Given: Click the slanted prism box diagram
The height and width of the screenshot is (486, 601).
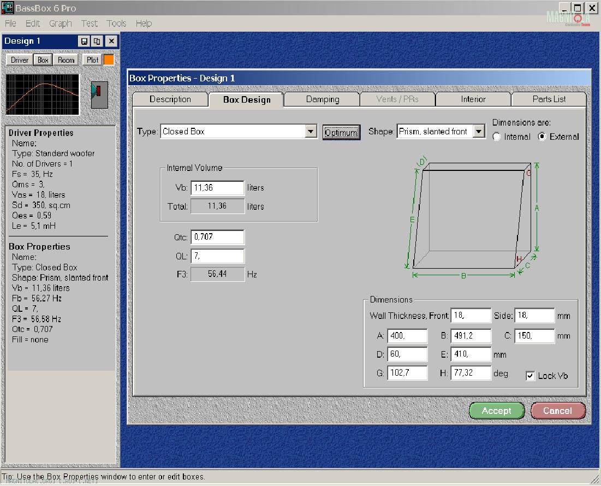Looking at the screenshot, I should click(x=472, y=217).
